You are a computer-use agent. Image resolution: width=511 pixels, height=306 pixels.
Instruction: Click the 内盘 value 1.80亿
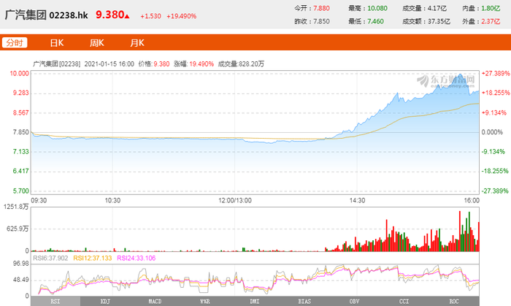click(491, 8)
